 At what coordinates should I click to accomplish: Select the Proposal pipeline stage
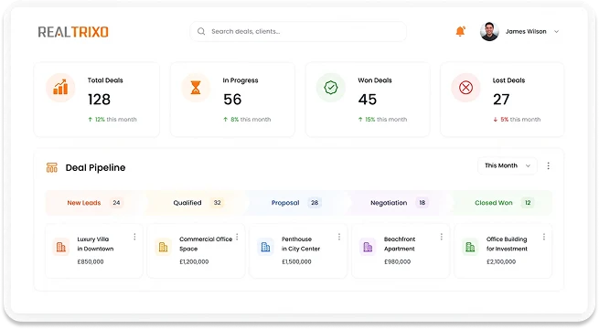click(x=298, y=203)
